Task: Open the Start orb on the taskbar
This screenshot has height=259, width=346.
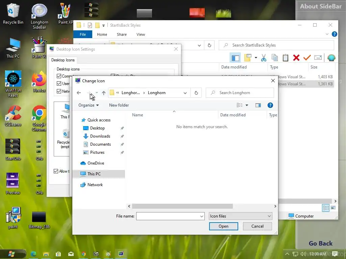Action: pyautogui.click(x=11, y=254)
